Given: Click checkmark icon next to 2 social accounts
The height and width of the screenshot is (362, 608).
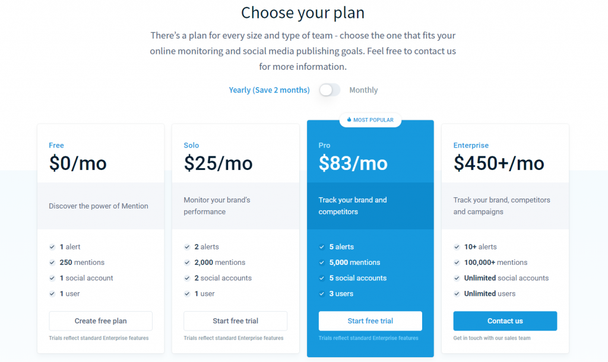Looking at the screenshot, I should click(x=187, y=278).
